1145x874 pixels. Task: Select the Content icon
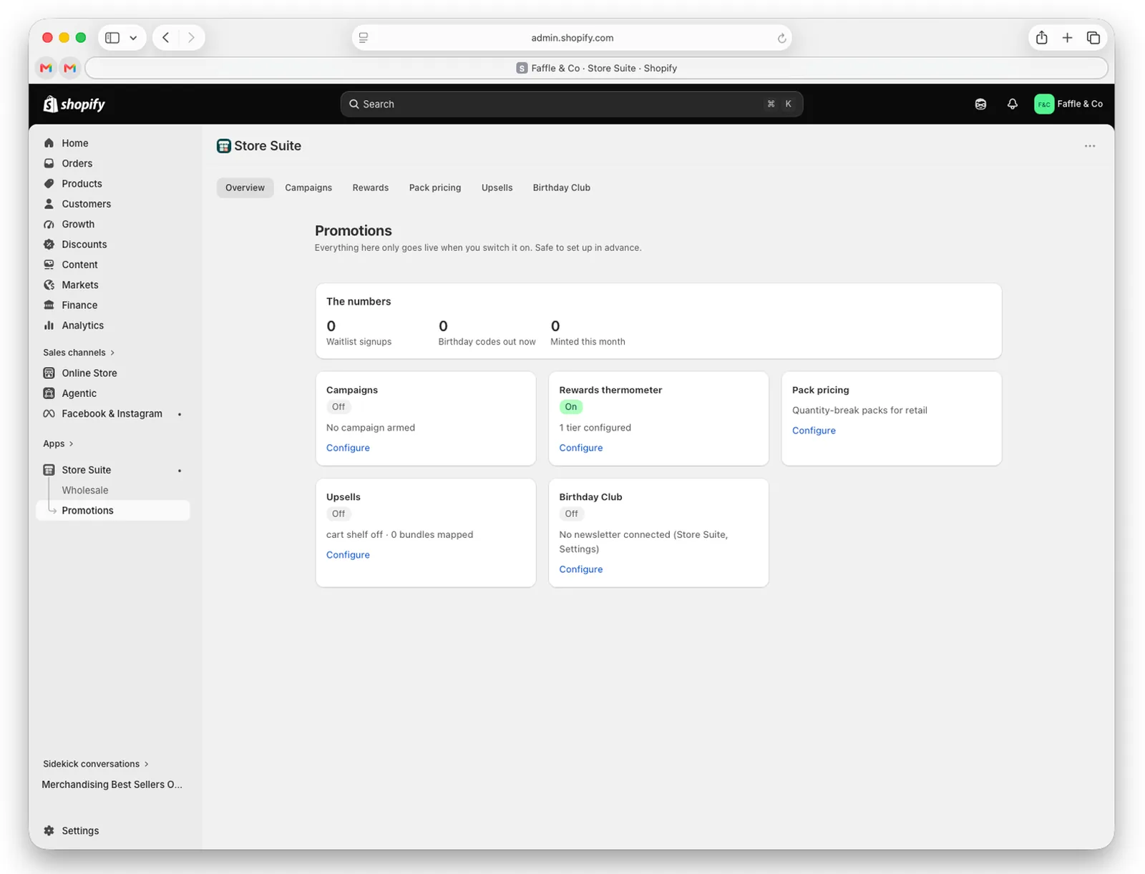click(49, 265)
